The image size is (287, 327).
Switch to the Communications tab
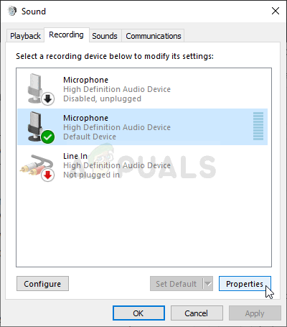pos(154,36)
